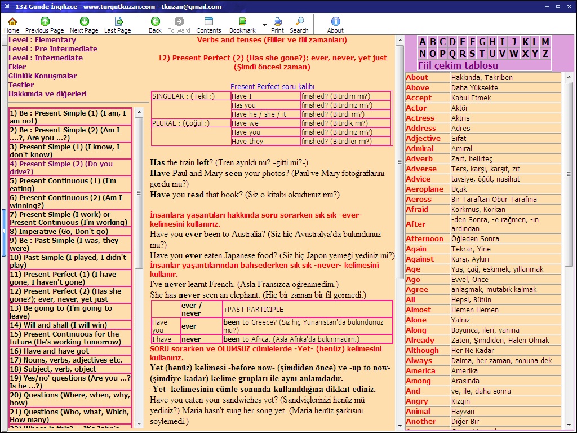Click the word Adjective in dictionary

423,139
